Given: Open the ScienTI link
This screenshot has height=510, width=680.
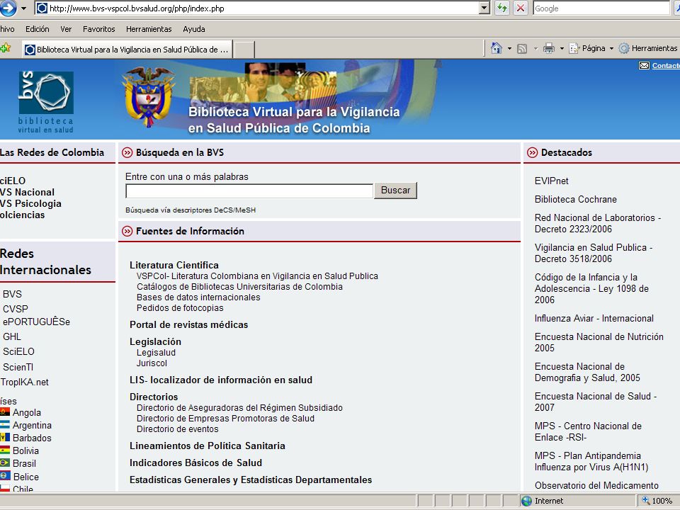Looking at the screenshot, I should click(x=18, y=367).
